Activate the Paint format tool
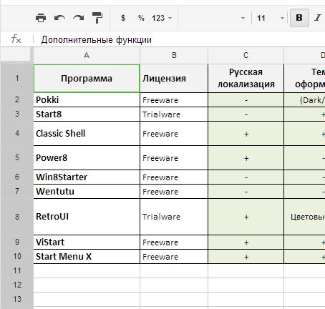 point(97,18)
